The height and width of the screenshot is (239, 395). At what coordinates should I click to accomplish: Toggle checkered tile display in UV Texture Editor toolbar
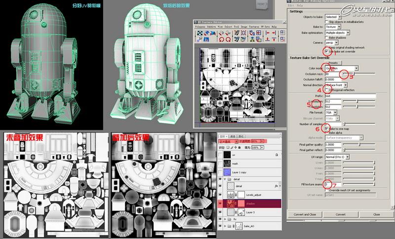coord(200,33)
